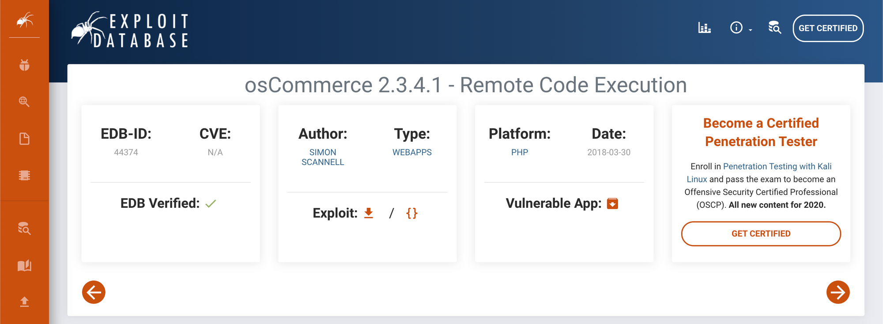Download the vulnerable app archive
Image resolution: width=883 pixels, height=324 pixels.
(x=612, y=203)
